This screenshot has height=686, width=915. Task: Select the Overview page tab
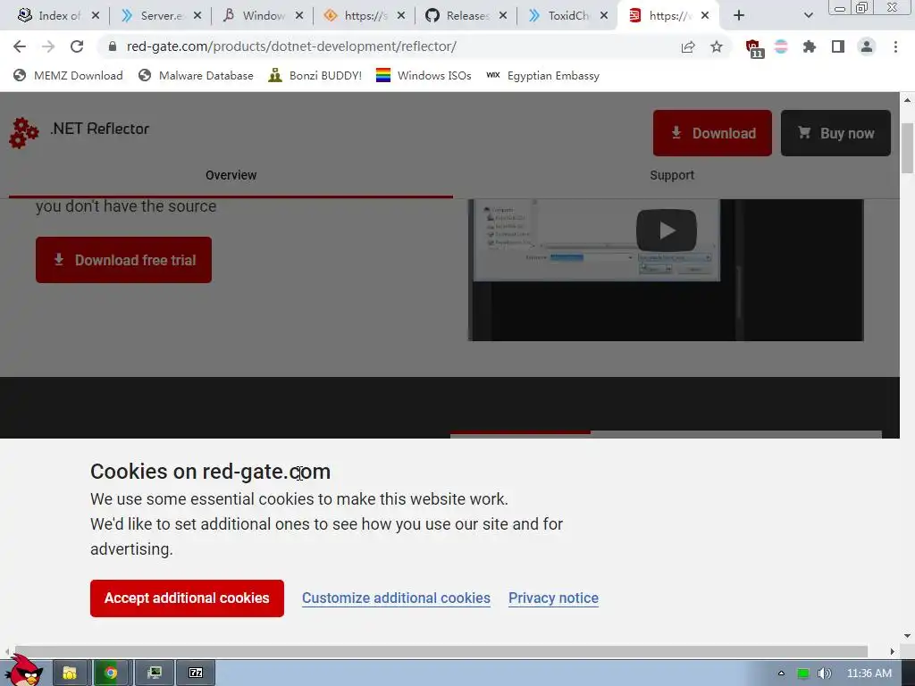[231, 175]
